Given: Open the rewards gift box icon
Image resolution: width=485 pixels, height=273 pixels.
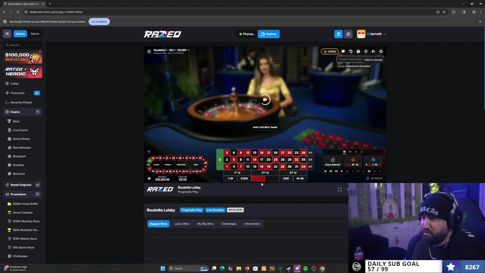Looking at the screenshot, I should [338, 34].
